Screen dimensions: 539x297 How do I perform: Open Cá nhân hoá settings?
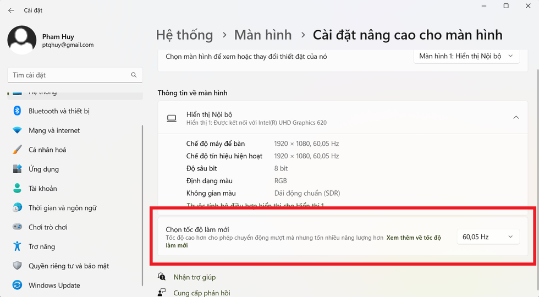tap(75, 150)
